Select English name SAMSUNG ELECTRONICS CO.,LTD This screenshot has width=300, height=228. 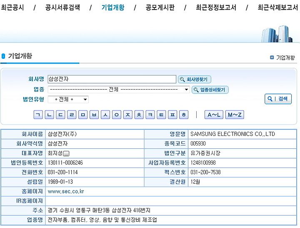click(x=232, y=134)
